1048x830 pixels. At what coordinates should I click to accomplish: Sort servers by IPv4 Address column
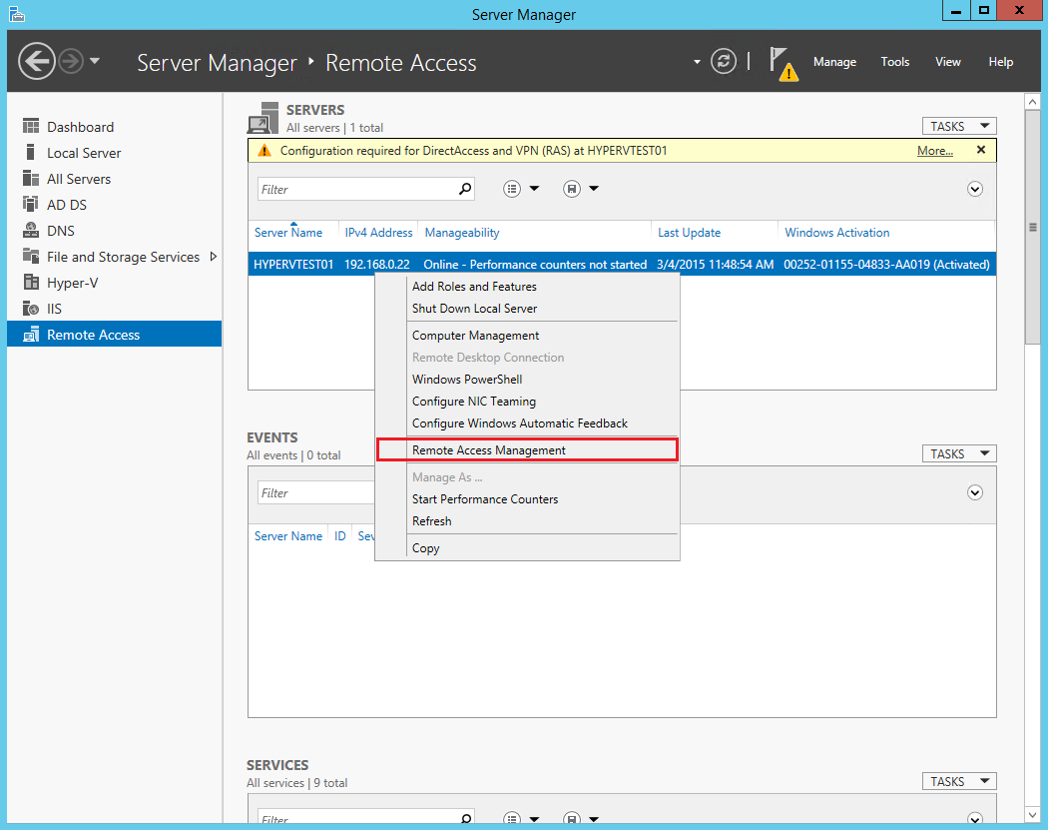pyautogui.click(x=378, y=233)
